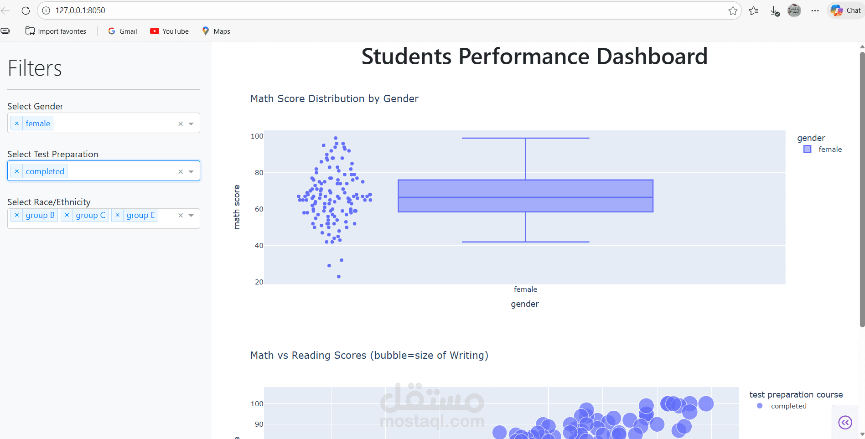The image size is (865, 439).
Task: Open the Copilot Chat button
Action: [845, 10]
